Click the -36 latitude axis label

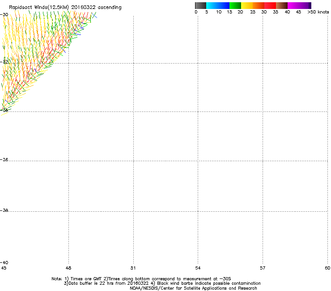click(4, 159)
